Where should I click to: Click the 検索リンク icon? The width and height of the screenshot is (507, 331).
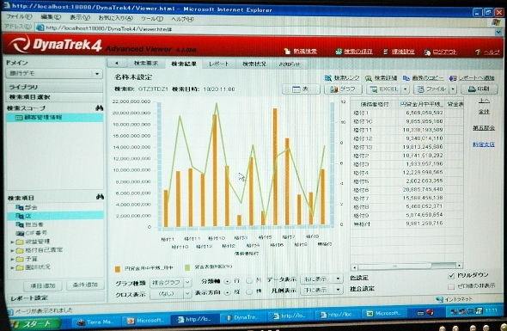(x=328, y=78)
